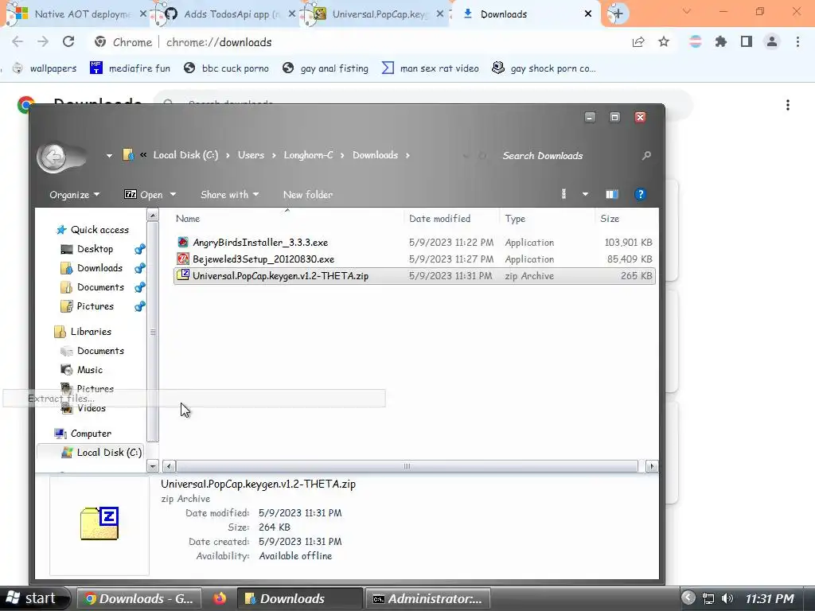This screenshot has width=815, height=611.
Task: Open Chrome profile avatar
Action: (772, 41)
